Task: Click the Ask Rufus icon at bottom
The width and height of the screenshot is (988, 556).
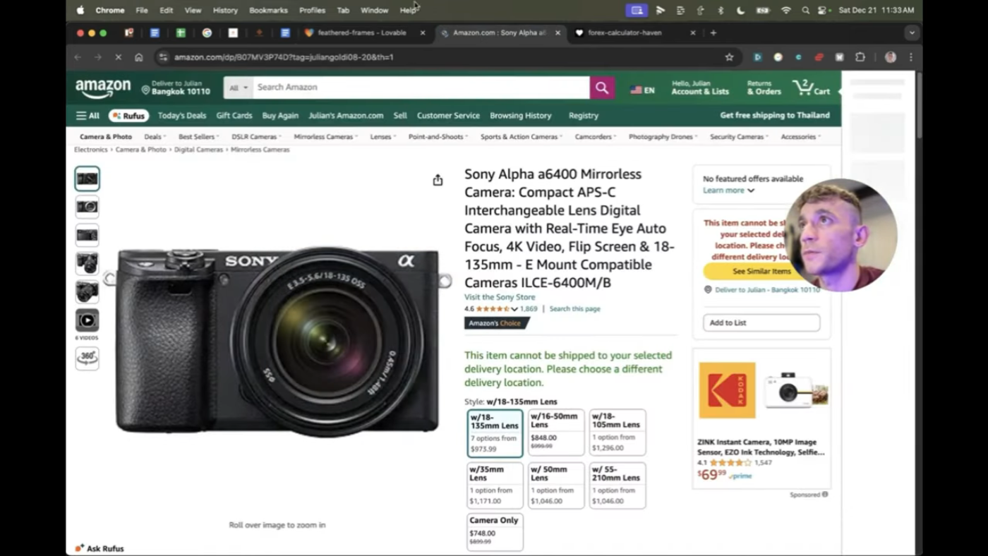Action: [x=79, y=548]
